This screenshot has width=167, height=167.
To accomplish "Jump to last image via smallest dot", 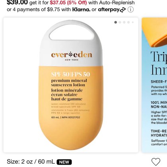I will [132, 22].
